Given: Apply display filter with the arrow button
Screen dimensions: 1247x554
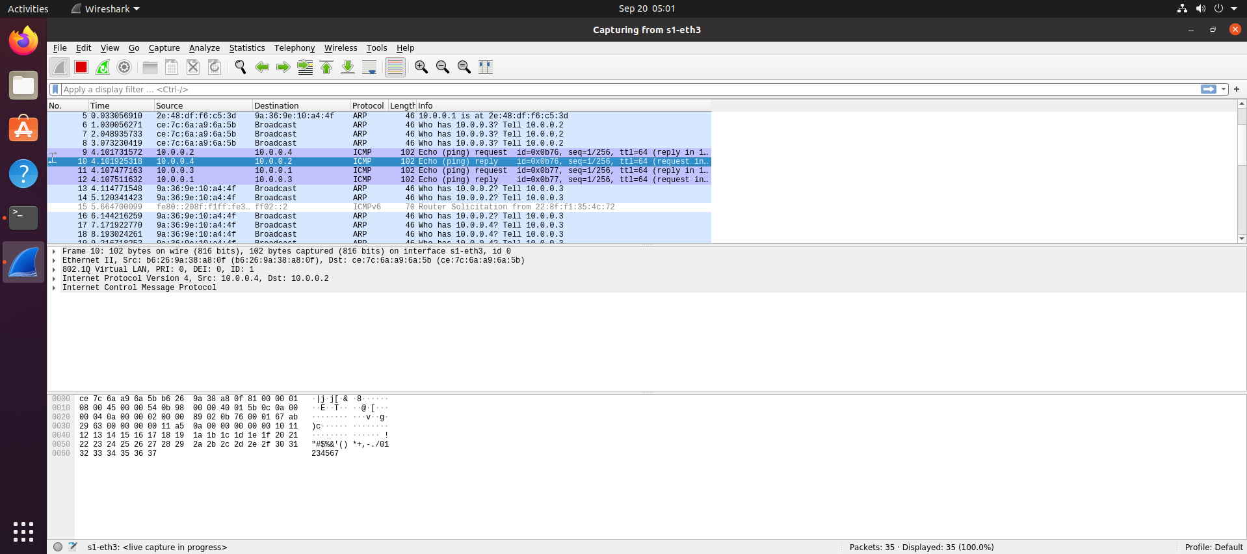Looking at the screenshot, I should [x=1209, y=89].
